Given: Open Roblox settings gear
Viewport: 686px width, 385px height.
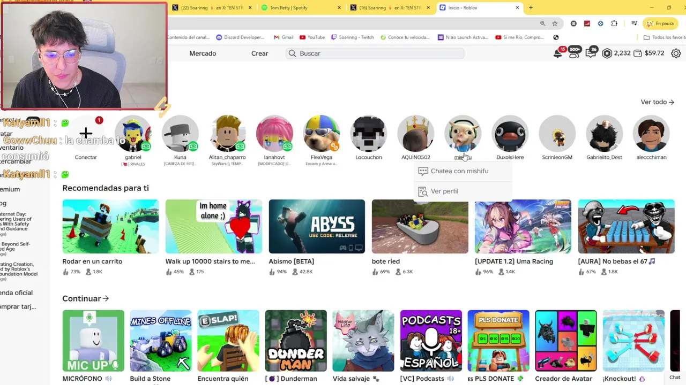Looking at the screenshot, I should pos(676,53).
